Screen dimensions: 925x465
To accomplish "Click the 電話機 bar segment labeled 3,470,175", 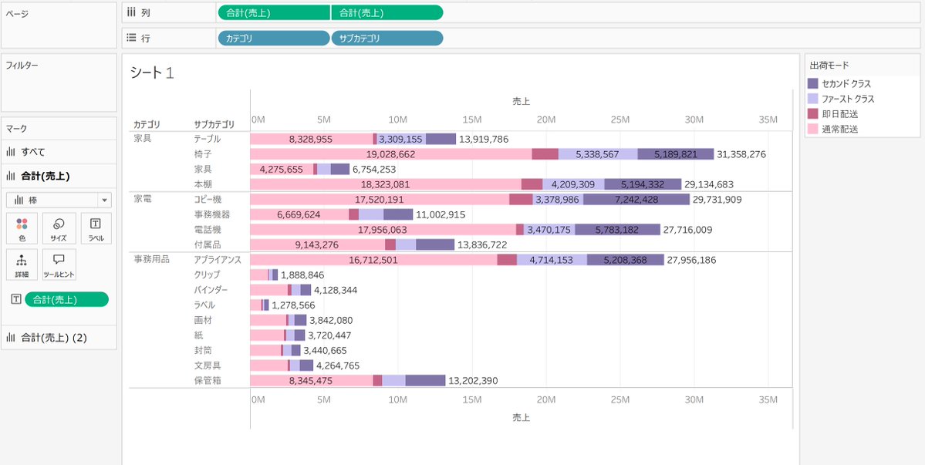I will pyautogui.click(x=549, y=229).
